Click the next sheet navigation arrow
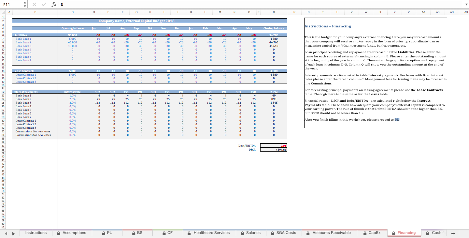469x238 pixels. (13, 233)
